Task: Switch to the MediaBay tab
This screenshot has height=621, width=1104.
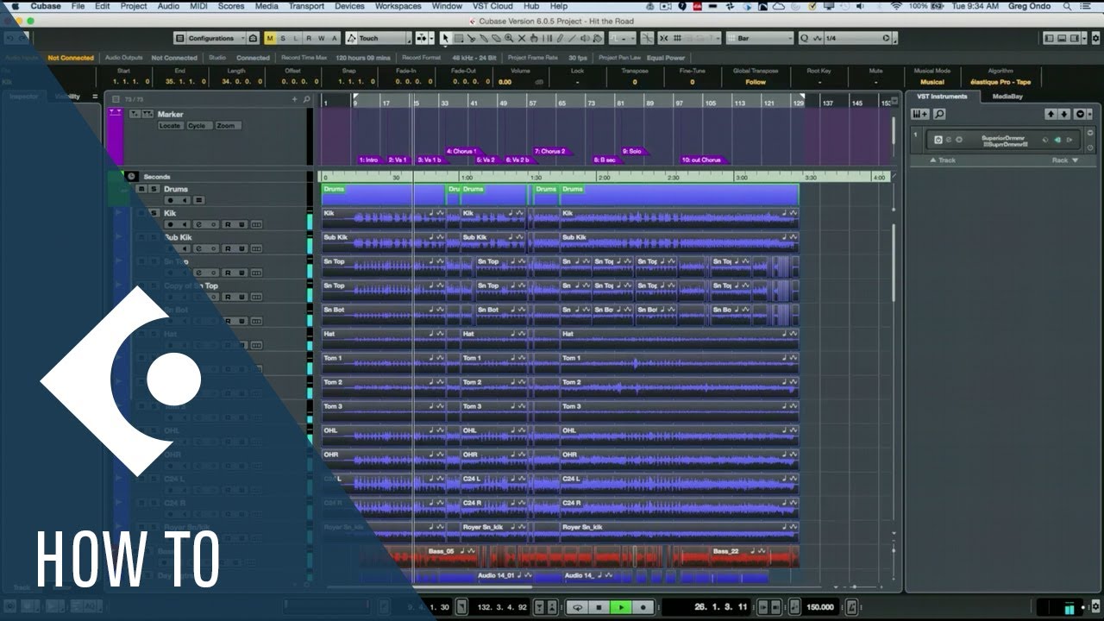Action: [x=1007, y=97]
